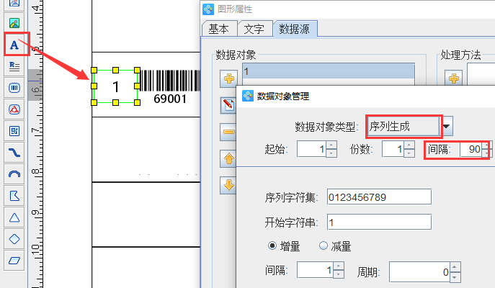Screen dimensions: 495x288
Task: Select the 减量 radio button
Action: click(324, 246)
